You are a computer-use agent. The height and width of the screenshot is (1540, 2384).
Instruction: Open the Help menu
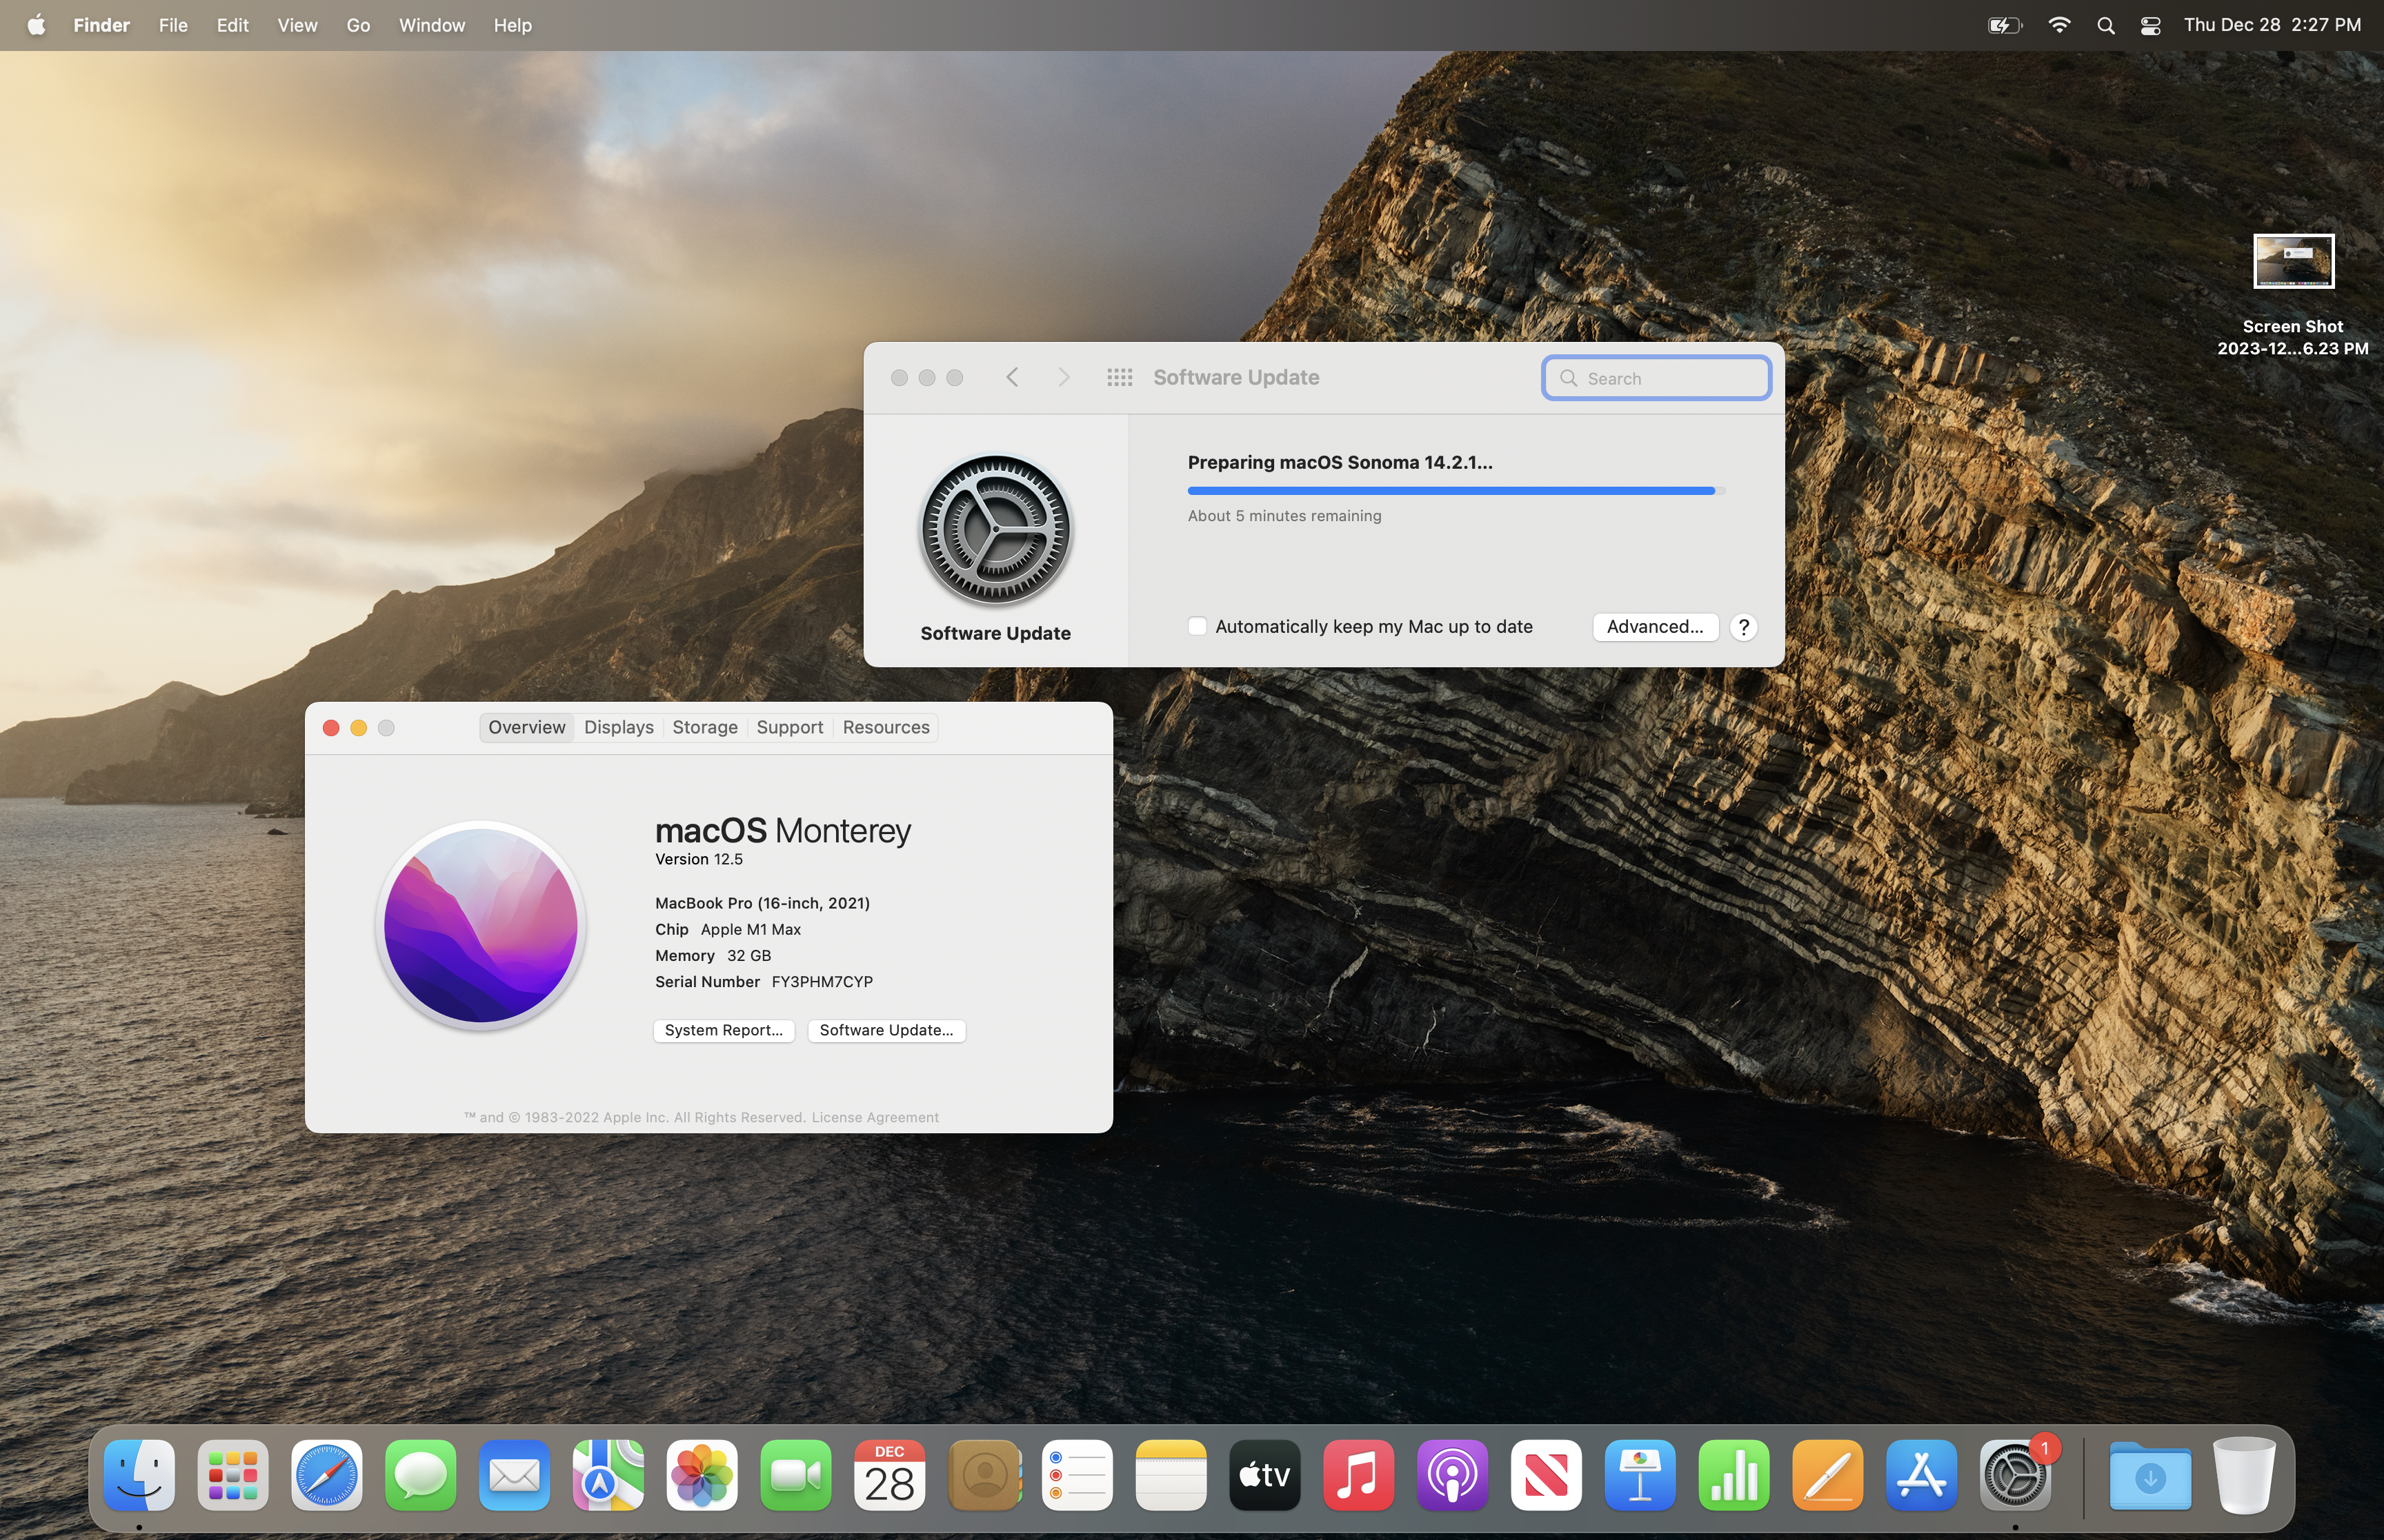513,25
